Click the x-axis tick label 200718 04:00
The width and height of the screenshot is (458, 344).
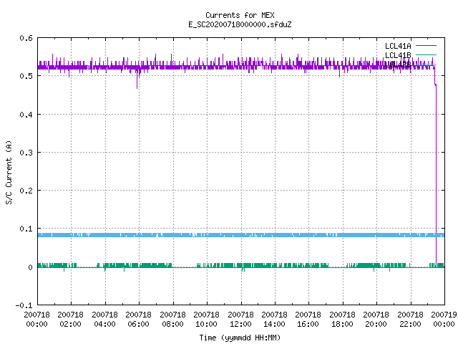pos(104,319)
